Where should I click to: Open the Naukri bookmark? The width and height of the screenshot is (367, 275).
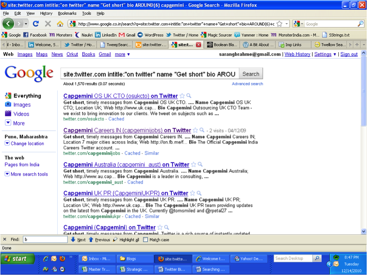click(x=84, y=35)
